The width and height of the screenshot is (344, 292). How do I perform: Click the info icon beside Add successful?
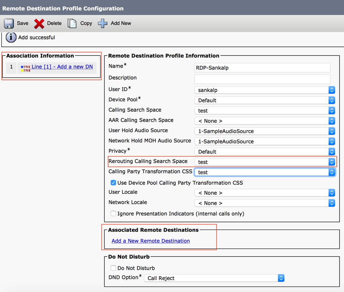tap(11, 37)
